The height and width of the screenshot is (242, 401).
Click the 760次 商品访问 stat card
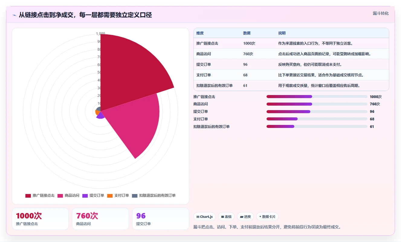(x=100, y=219)
